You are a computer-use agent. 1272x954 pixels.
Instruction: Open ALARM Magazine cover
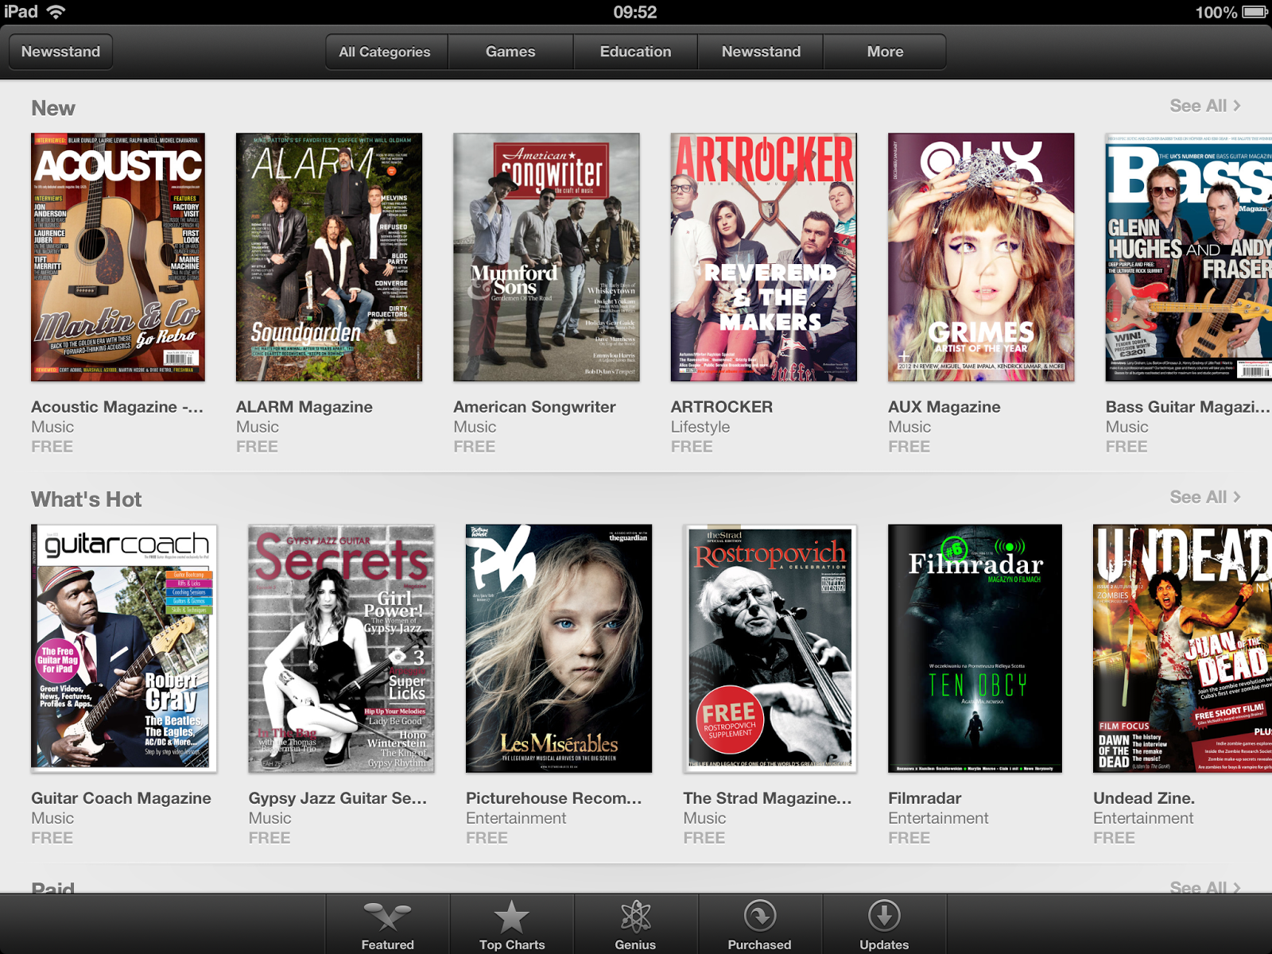coord(329,257)
